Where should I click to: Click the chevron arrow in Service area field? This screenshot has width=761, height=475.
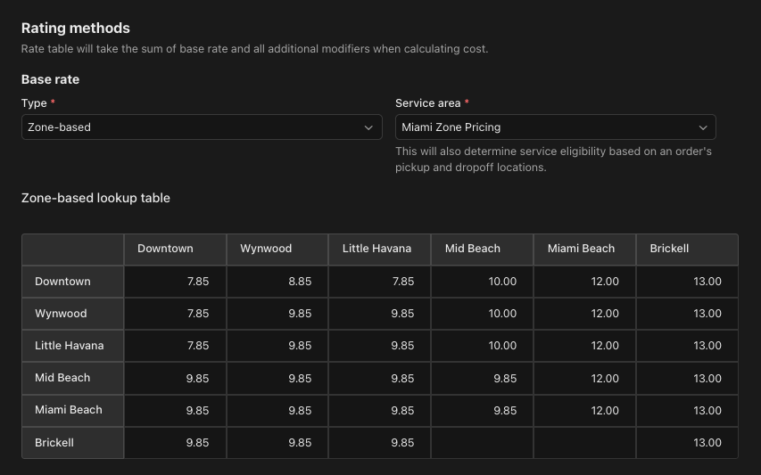click(x=702, y=127)
